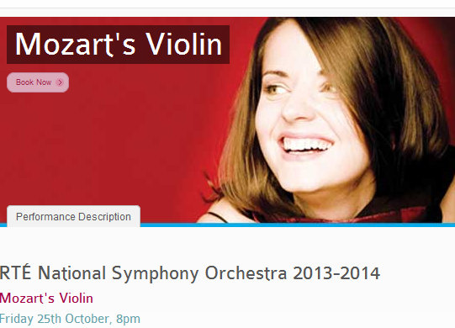Click the arrow icon inside Book Now
The height and width of the screenshot is (328, 455).
60,82
